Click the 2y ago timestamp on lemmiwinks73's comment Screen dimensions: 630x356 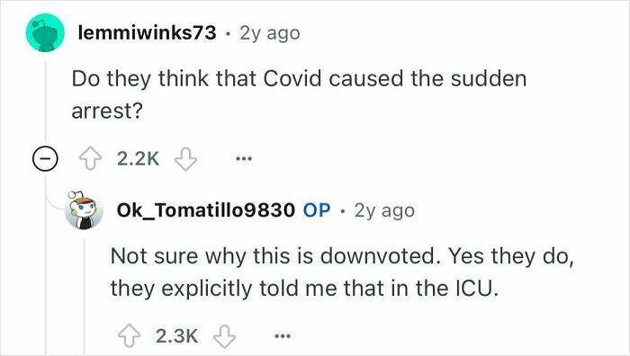(x=270, y=33)
